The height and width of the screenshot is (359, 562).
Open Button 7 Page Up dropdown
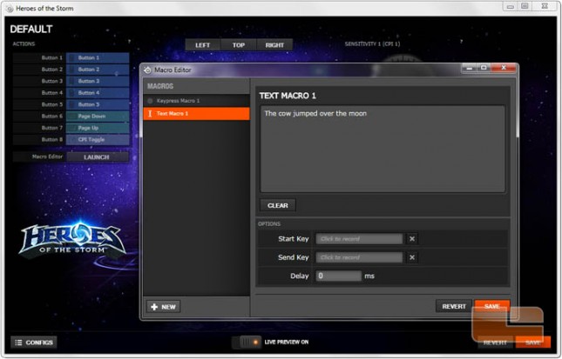(x=98, y=128)
